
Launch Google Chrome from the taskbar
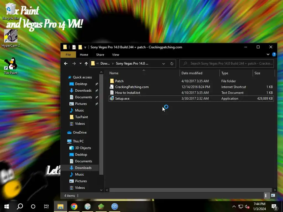click(x=74, y=206)
